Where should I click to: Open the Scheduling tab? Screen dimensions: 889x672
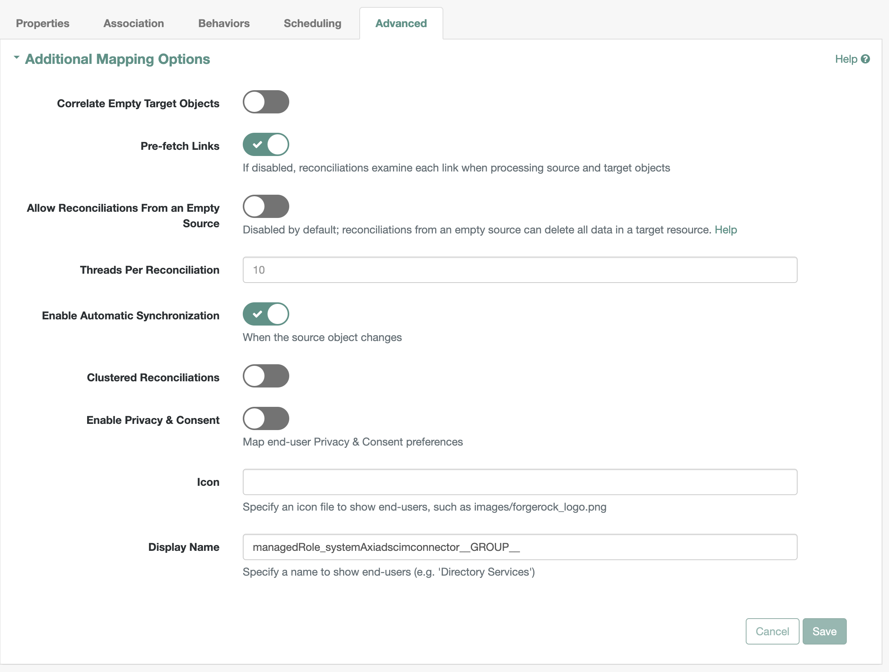(312, 23)
